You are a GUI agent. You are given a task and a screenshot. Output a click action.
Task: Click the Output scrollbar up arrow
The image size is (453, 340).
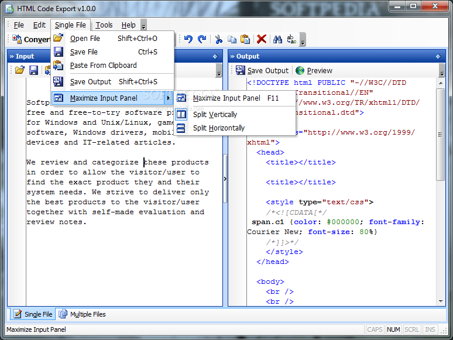441,83
